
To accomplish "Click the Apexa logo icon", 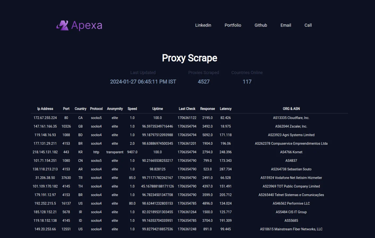I will (63, 25).
